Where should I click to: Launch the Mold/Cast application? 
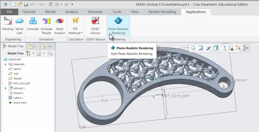click(19, 25)
